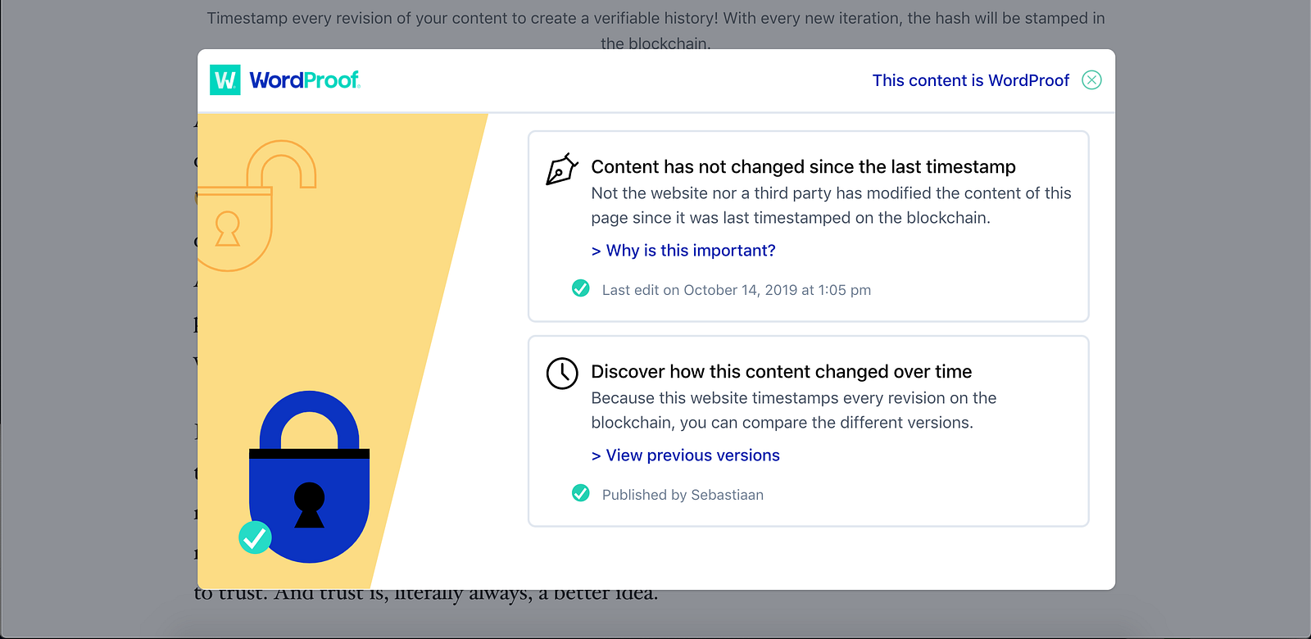
Task: Click the clock icon
Action: (562, 374)
